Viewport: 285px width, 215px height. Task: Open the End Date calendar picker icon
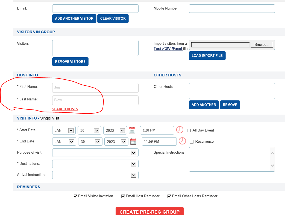click(x=133, y=142)
